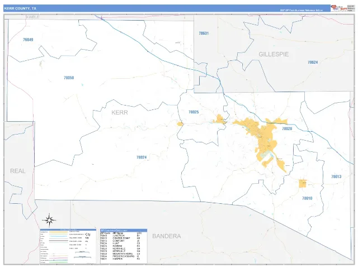This screenshot has height=268, width=358.
Task: Click the JUNCTION row in ZIP index
Action: coord(120,236)
